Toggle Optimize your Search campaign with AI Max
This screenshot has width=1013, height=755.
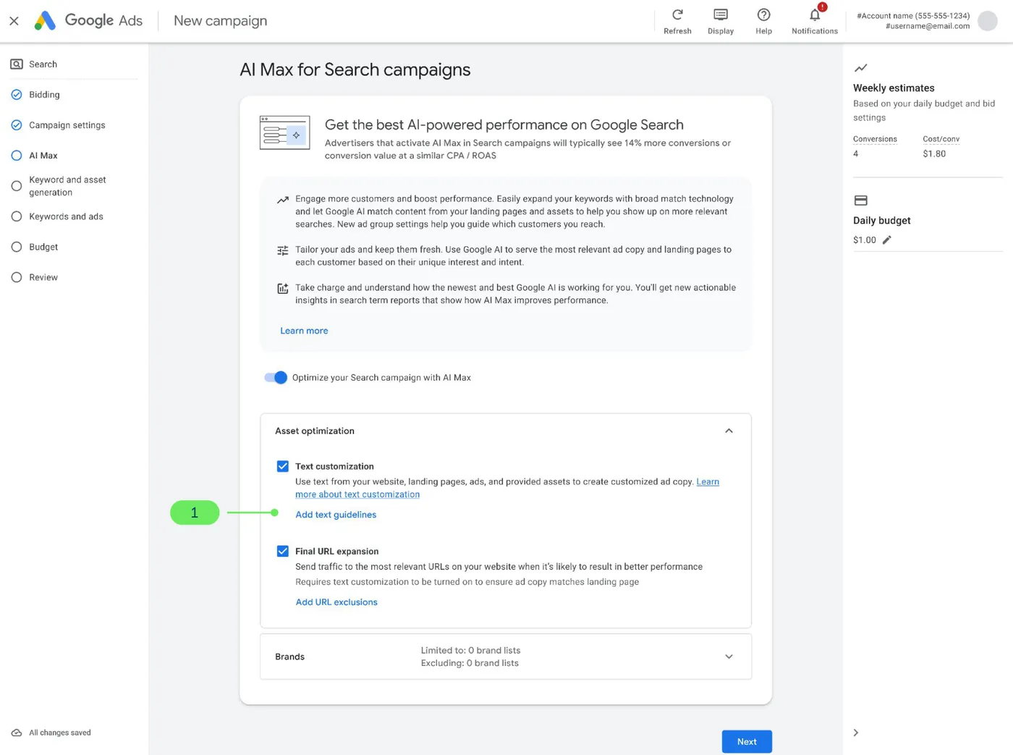pyautogui.click(x=276, y=377)
